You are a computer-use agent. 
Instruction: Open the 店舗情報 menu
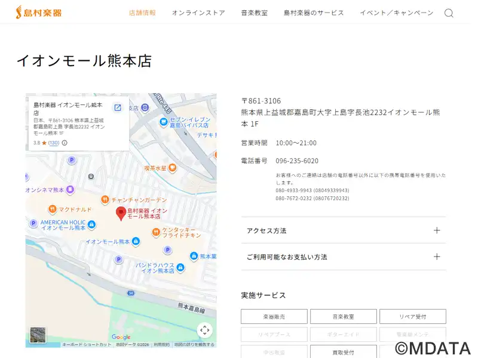pyautogui.click(x=142, y=13)
